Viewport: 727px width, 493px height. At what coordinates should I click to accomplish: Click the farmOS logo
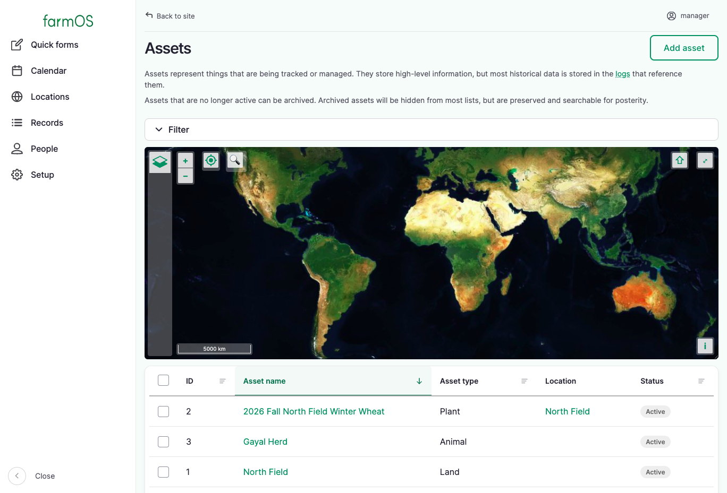(x=68, y=21)
